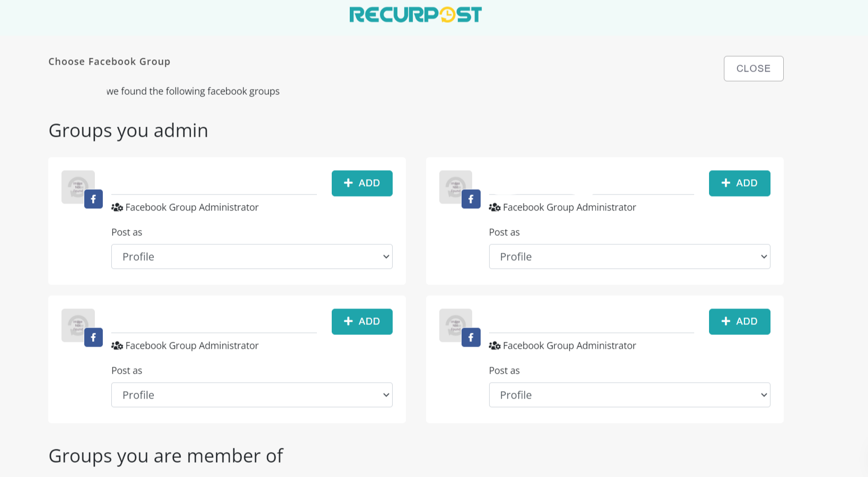Add the second admin group card
Viewport: 868px width, 477px height.
740,183
